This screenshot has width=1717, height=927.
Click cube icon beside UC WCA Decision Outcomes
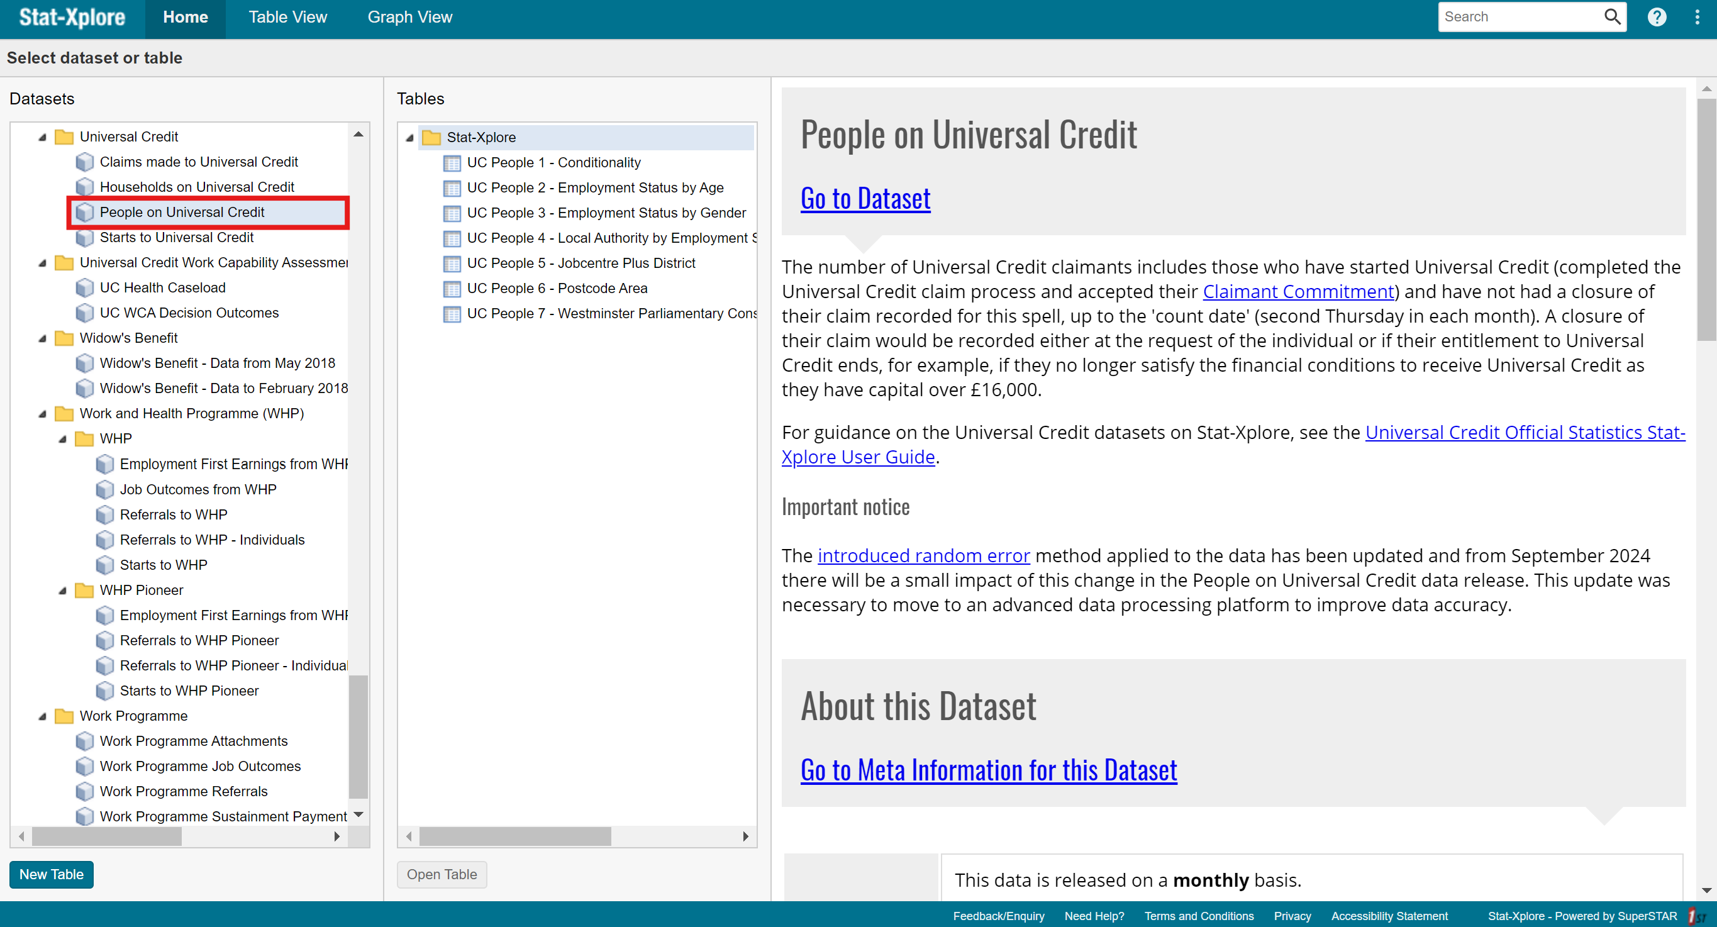pyautogui.click(x=85, y=313)
